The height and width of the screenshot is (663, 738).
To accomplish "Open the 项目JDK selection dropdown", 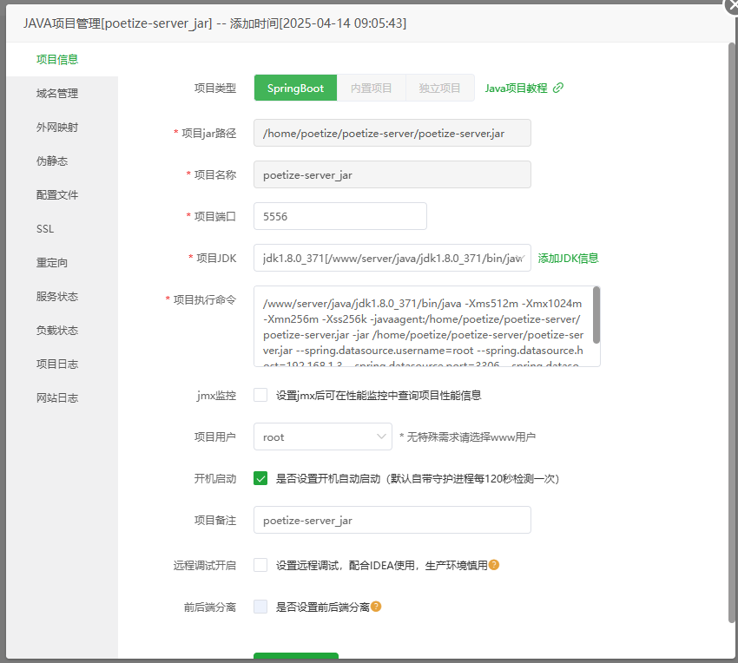I will (x=392, y=258).
